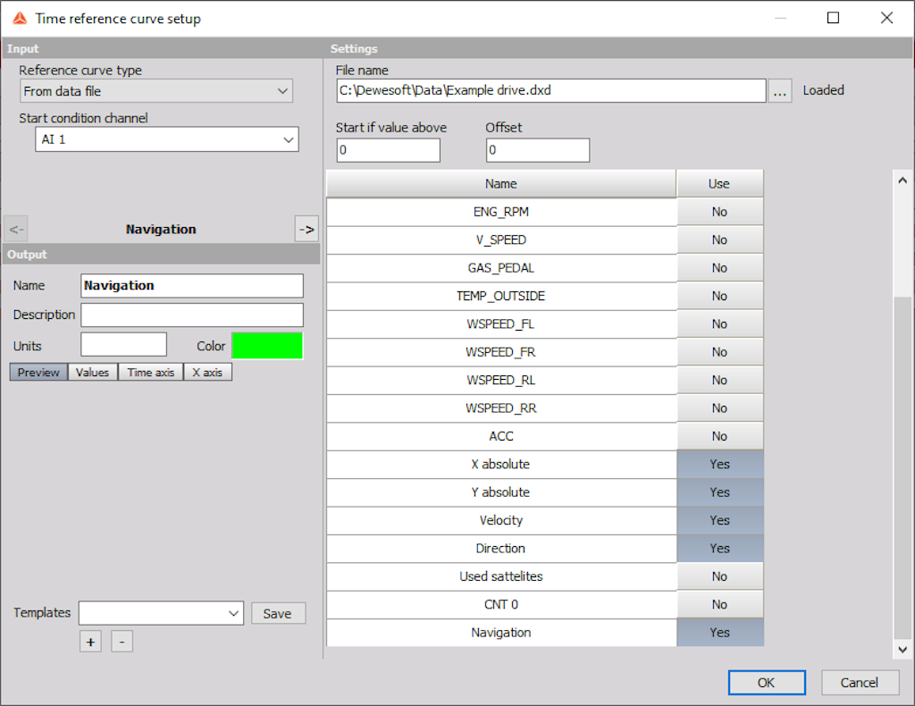Save the template with Save button
This screenshot has height=706, width=915.
tap(278, 613)
